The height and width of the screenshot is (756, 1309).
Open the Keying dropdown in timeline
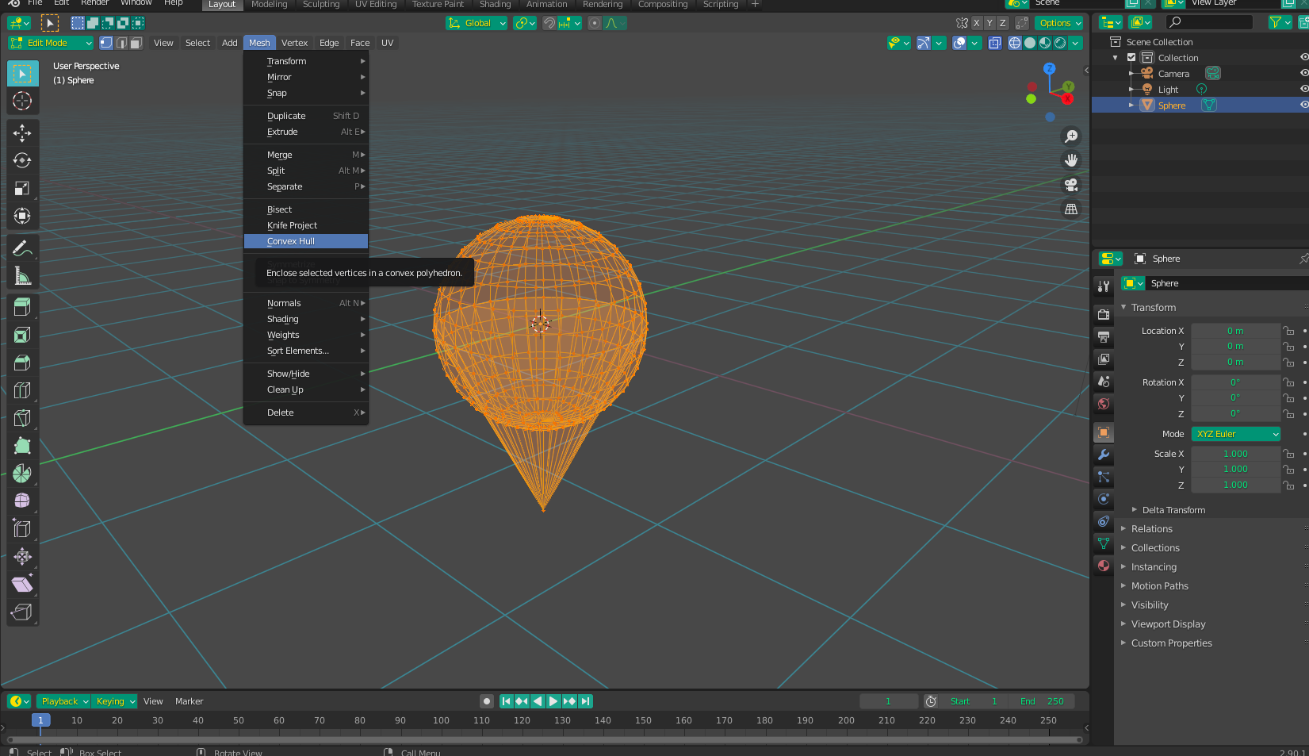click(115, 701)
